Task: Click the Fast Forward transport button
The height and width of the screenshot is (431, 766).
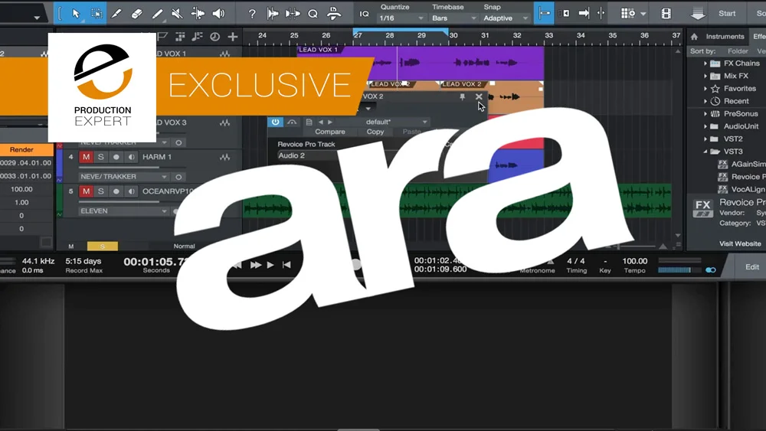Action: tap(256, 265)
